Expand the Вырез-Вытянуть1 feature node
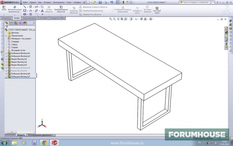233x146 pixels. click(x=6, y=59)
